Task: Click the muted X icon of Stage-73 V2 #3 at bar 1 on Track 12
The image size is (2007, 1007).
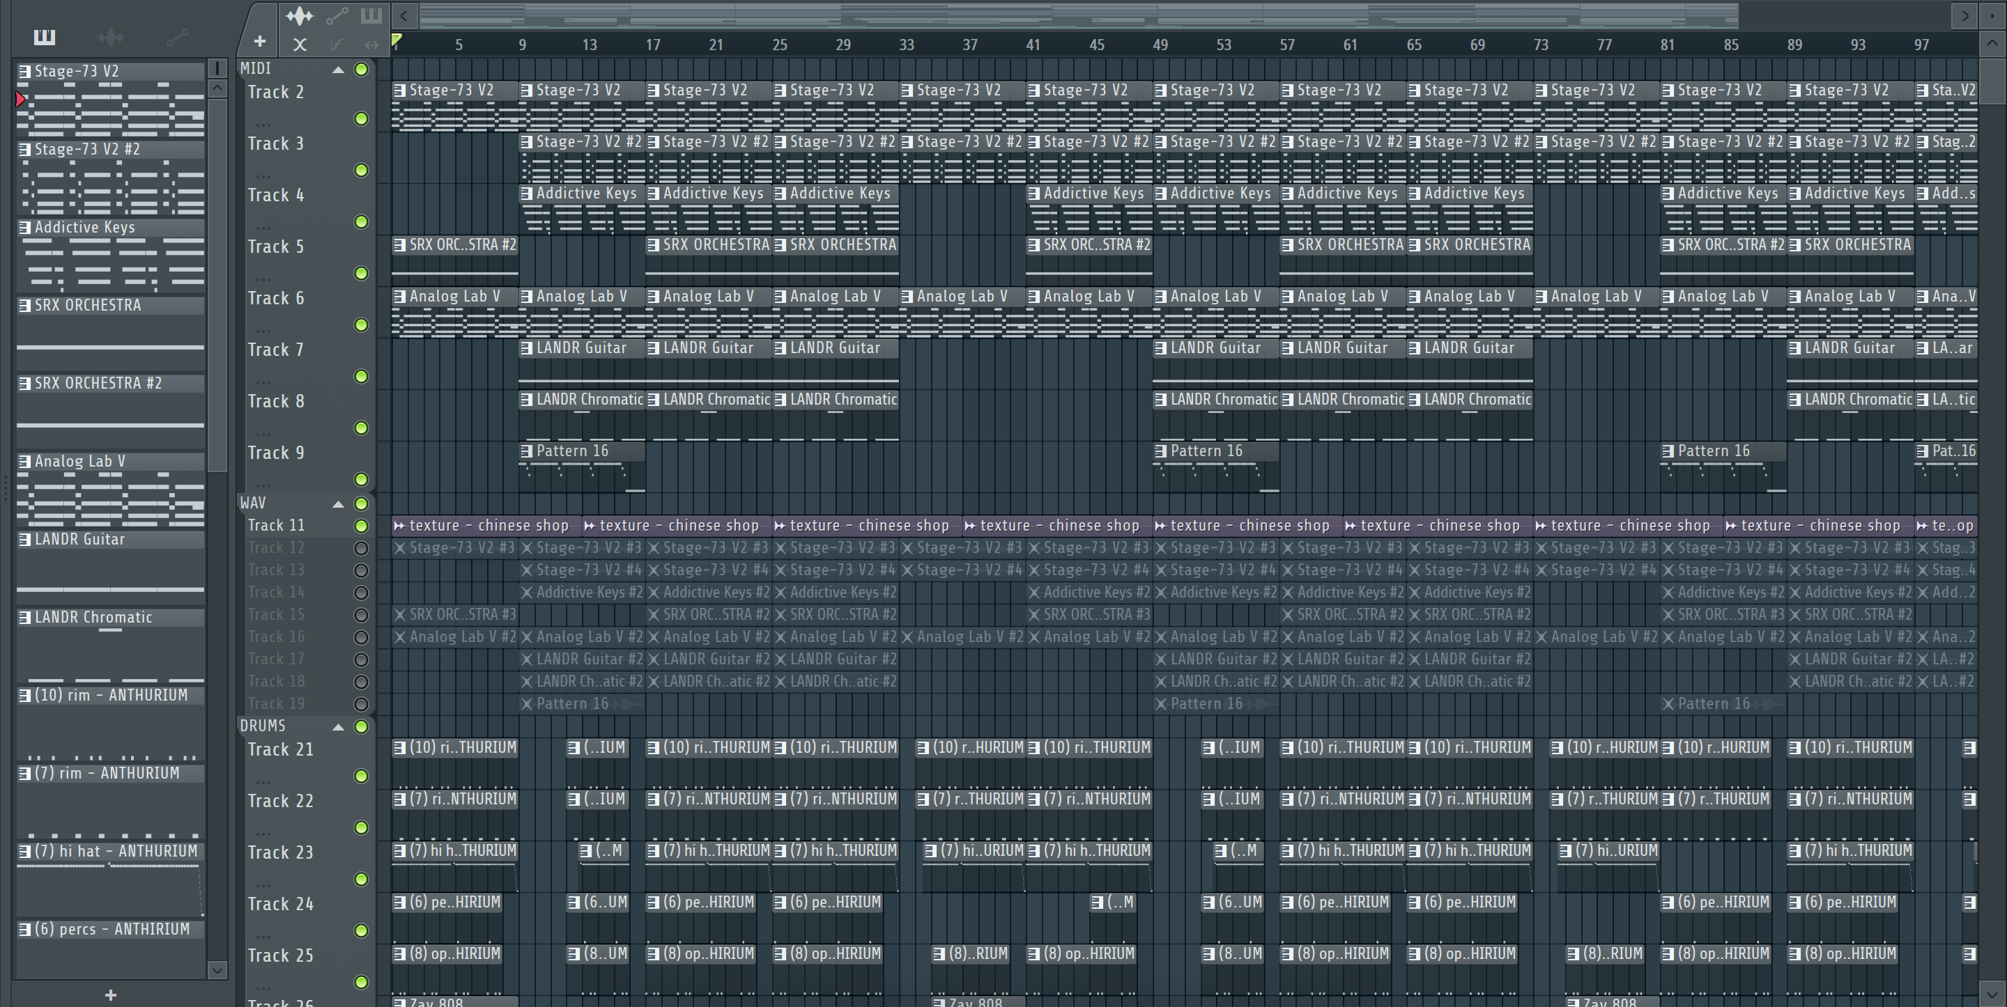Action: (x=400, y=548)
